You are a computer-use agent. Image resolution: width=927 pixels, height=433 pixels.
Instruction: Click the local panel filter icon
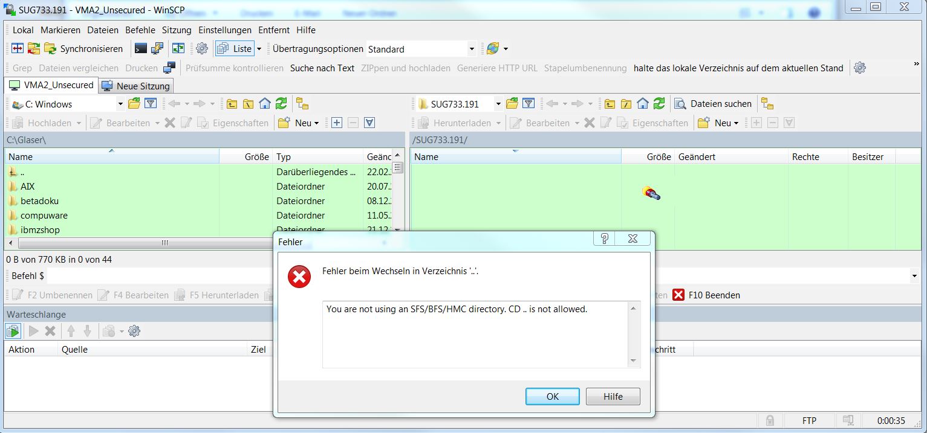tap(151, 104)
